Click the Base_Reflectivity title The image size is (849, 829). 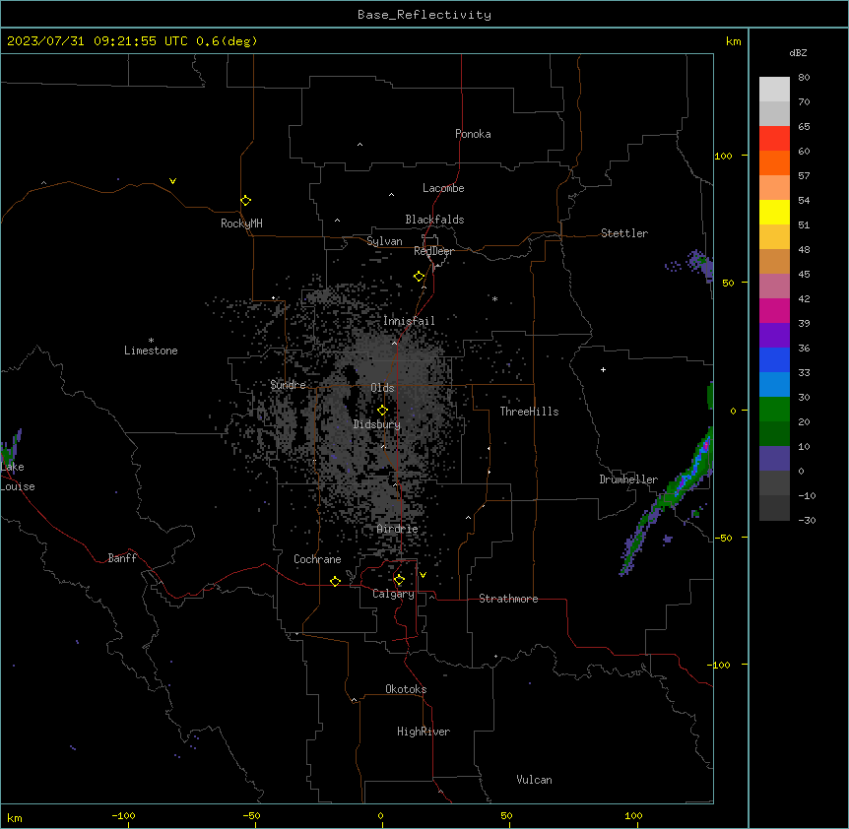[x=424, y=15]
